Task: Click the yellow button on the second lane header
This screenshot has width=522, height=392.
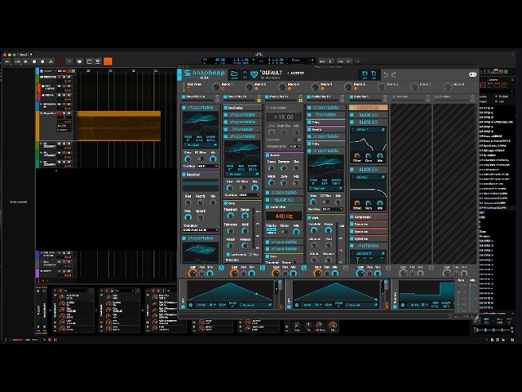Action: click(259, 100)
